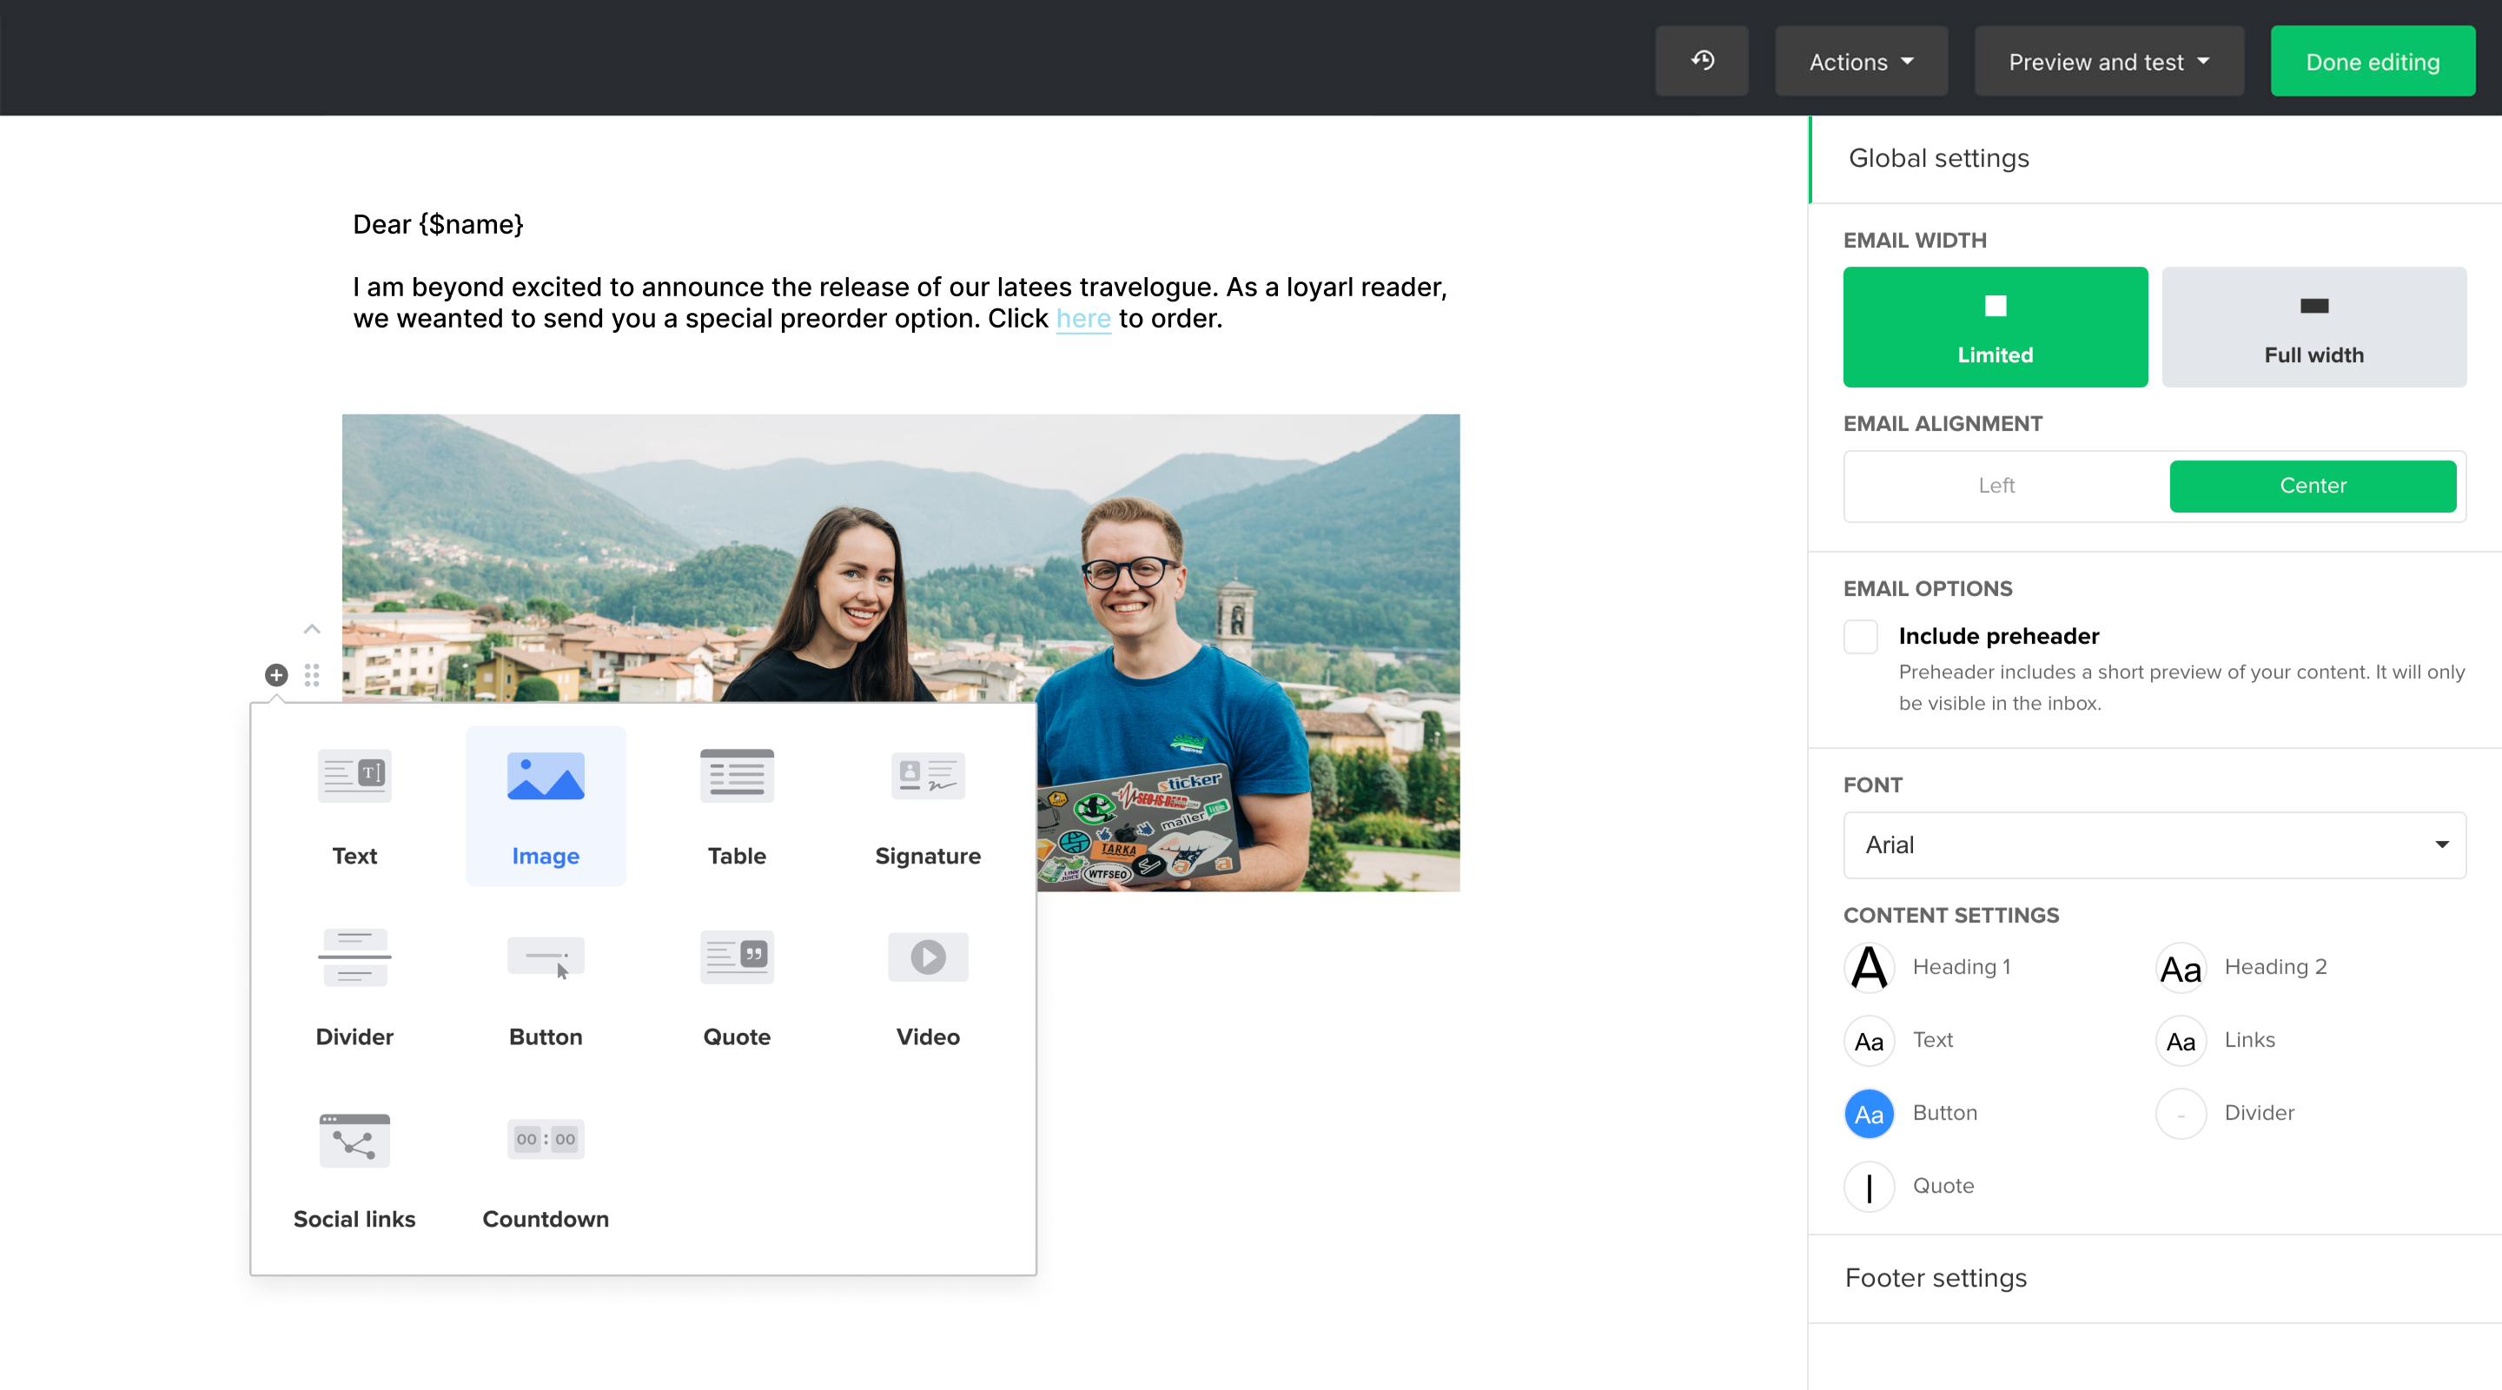
Task: Switch email width to Full width
Action: pyautogui.click(x=2313, y=328)
